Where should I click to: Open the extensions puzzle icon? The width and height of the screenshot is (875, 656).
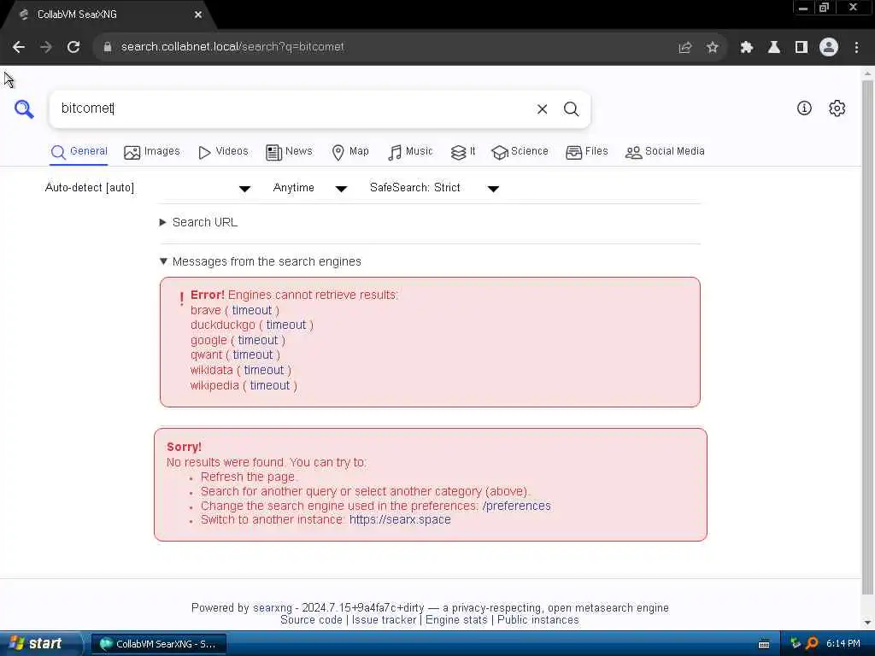coord(747,48)
